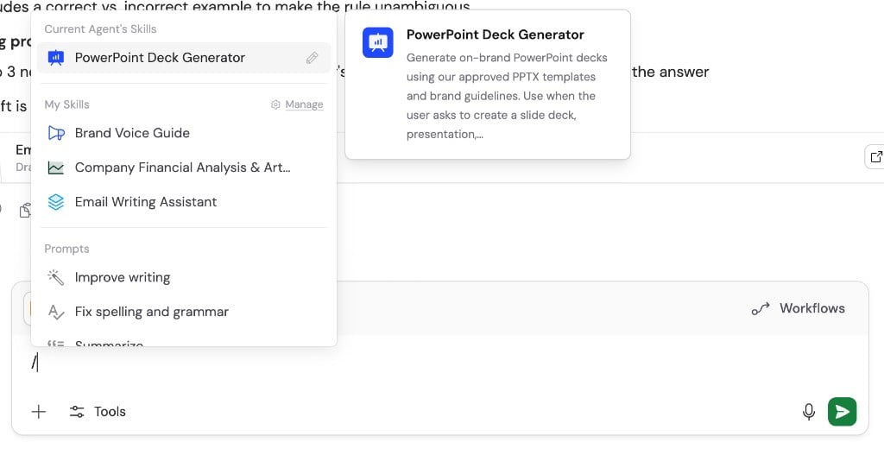Select Fix spelling and grammar prompt
The width and height of the screenshot is (884, 449).
[184, 312]
